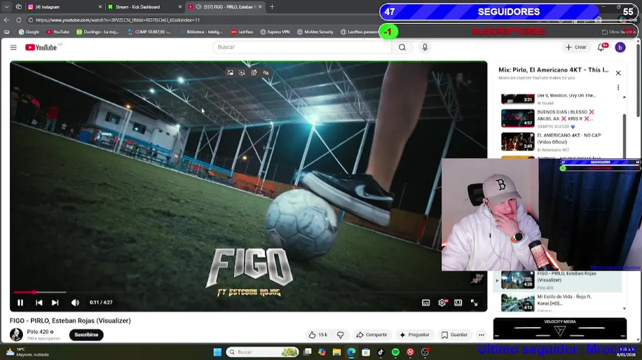Enter fullscreen video mode
The width and height of the screenshot is (642, 360).
coord(474,302)
